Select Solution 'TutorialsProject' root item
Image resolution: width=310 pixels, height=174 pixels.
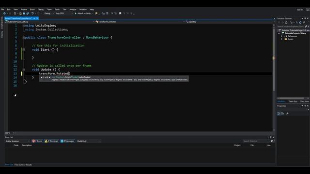[x=294, y=30]
